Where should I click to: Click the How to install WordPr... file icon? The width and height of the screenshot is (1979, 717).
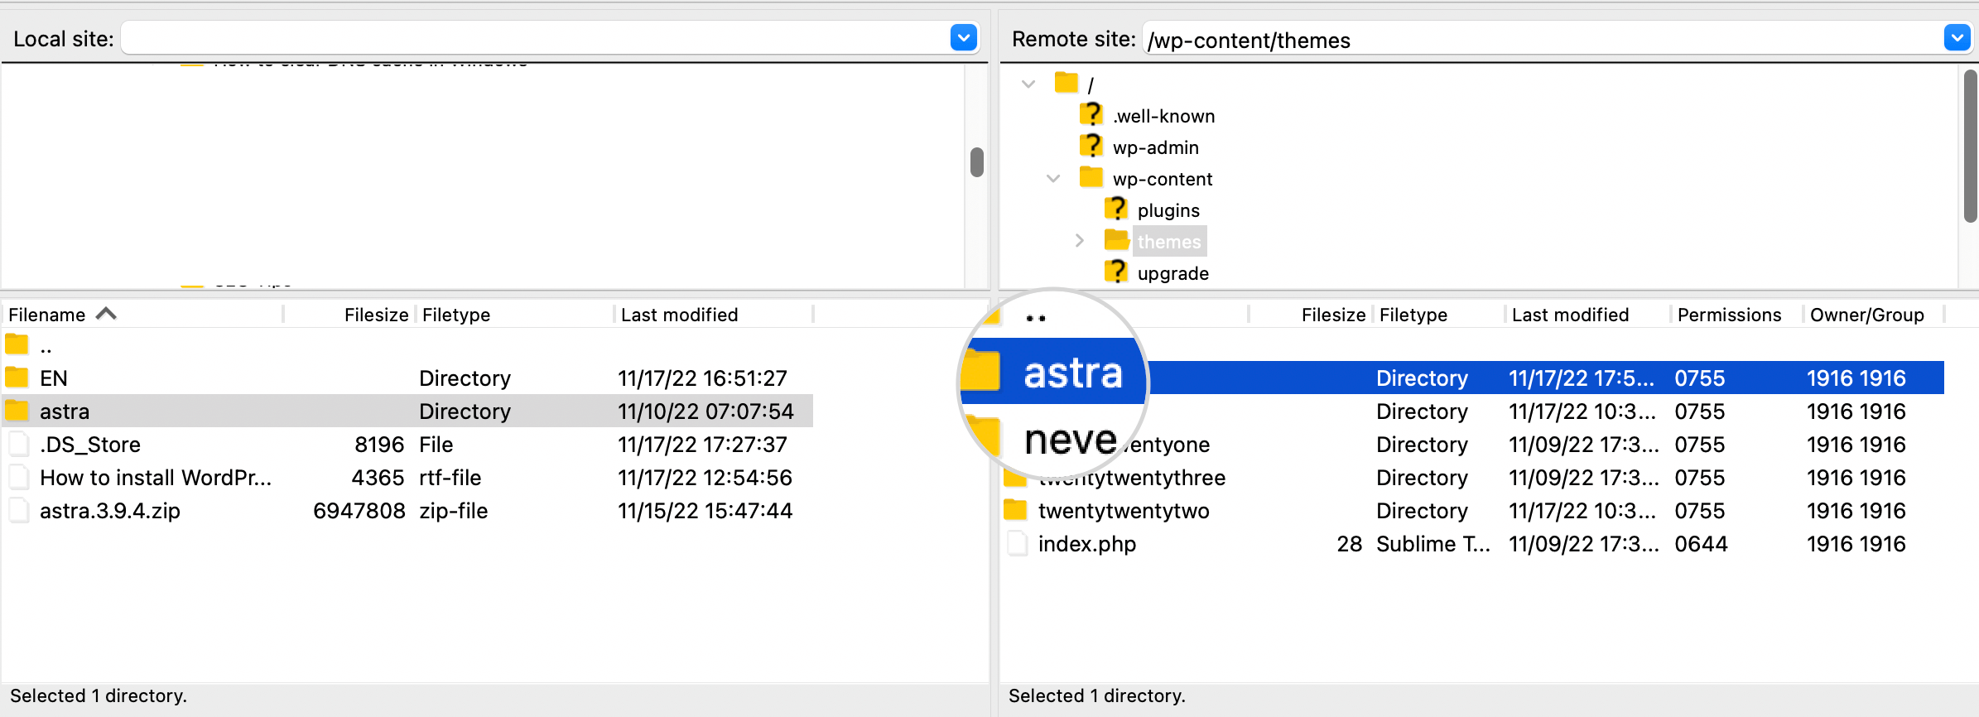pos(18,477)
